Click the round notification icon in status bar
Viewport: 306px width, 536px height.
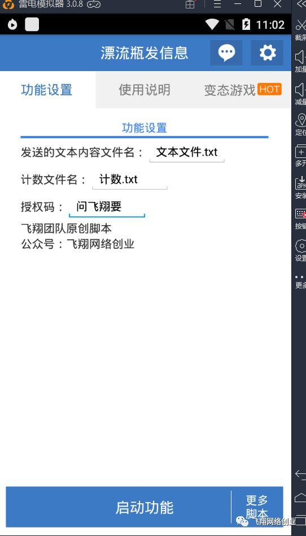[x=12, y=25]
